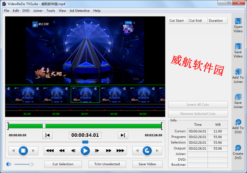Screen dimensions: 247x173
Task: Select the 34.00 thumbnail frame
Action: click(56, 94)
